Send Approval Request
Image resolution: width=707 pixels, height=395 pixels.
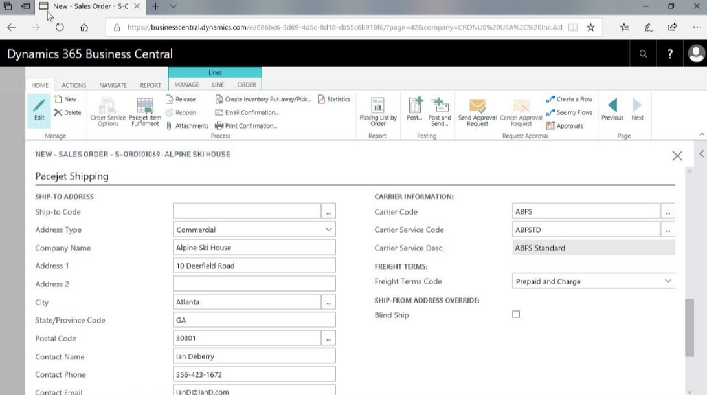(477, 112)
